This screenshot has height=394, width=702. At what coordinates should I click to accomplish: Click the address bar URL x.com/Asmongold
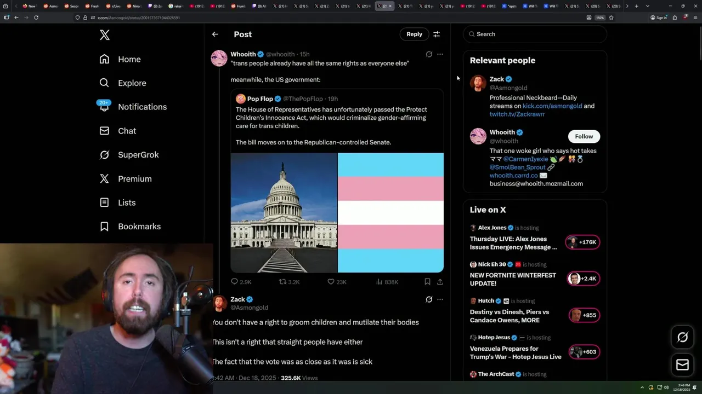pos(139,18)
